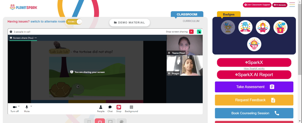Image resolution: width=302 pixels, height=123 pixels.
Task: Select Teena (You) video thumbnail
Action: 185,45
